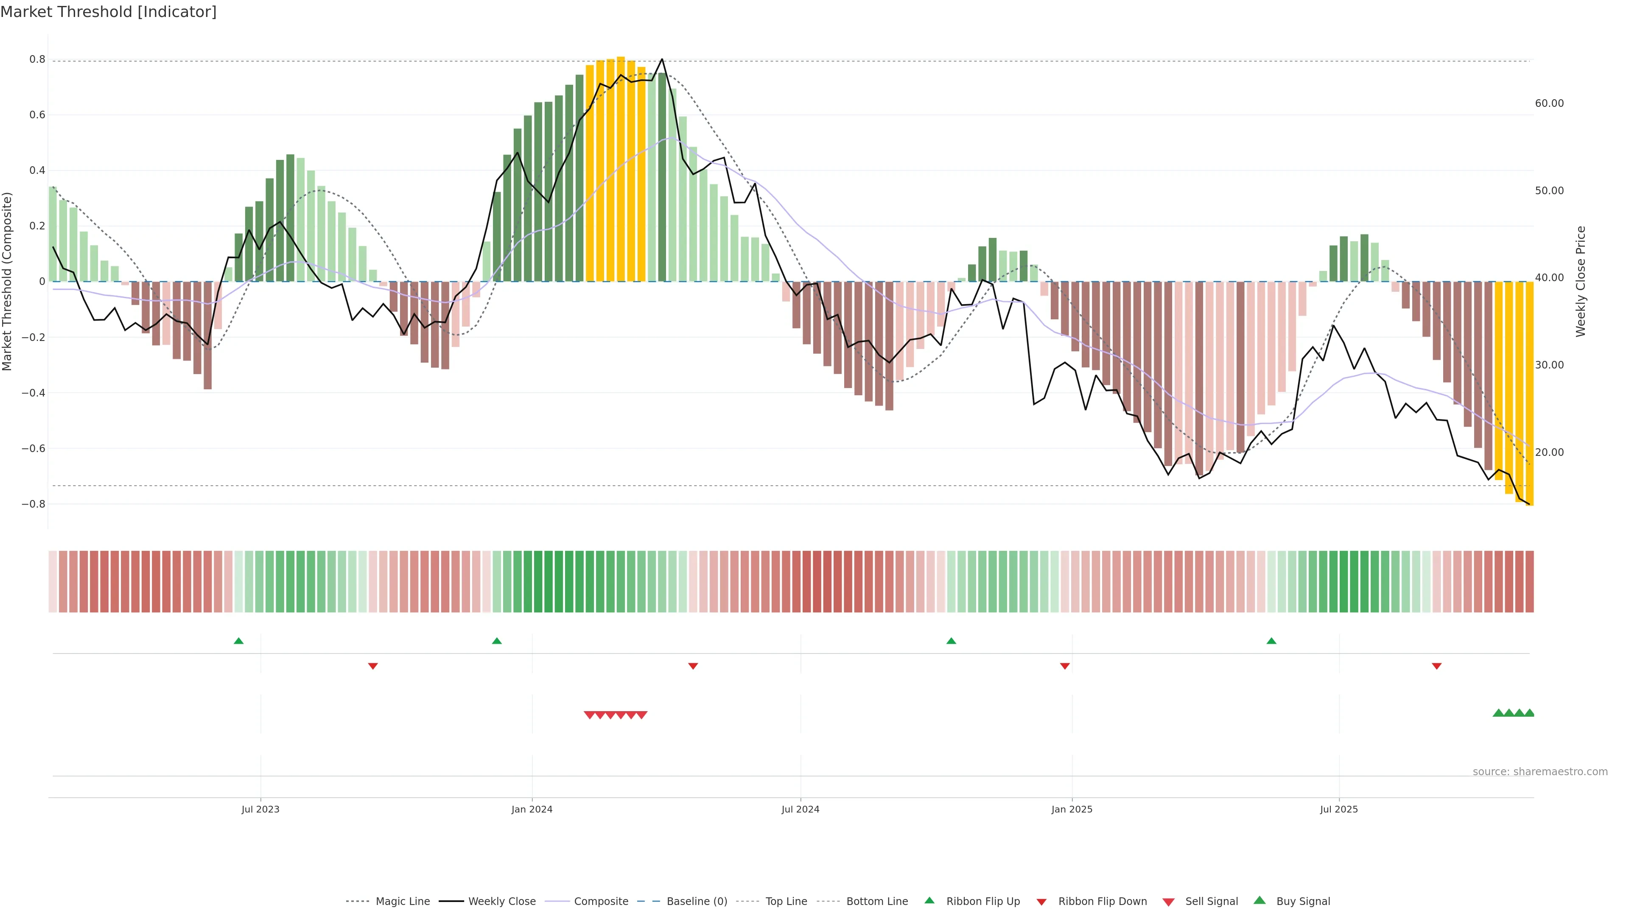This screenshot has width=1629, height=916.
Task: Click the source: sharemaestro.com text
Action: click(x=1540, y=772)
